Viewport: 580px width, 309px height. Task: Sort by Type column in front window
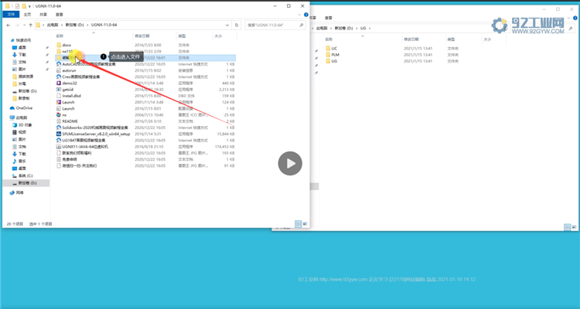tap(182, 36)
